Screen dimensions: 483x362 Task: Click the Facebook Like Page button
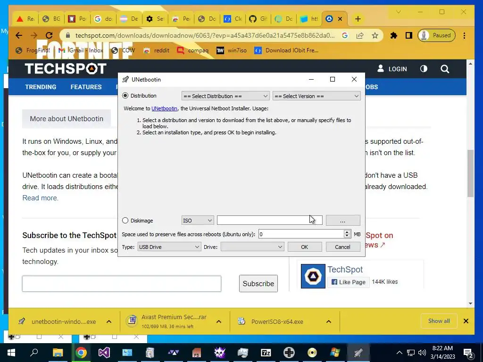tap(349, 282)
